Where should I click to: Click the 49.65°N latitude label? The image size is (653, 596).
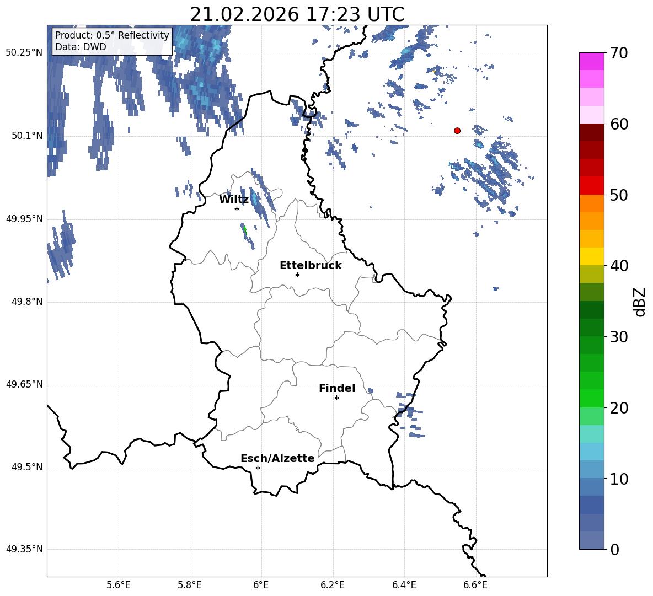pos(24,384)
